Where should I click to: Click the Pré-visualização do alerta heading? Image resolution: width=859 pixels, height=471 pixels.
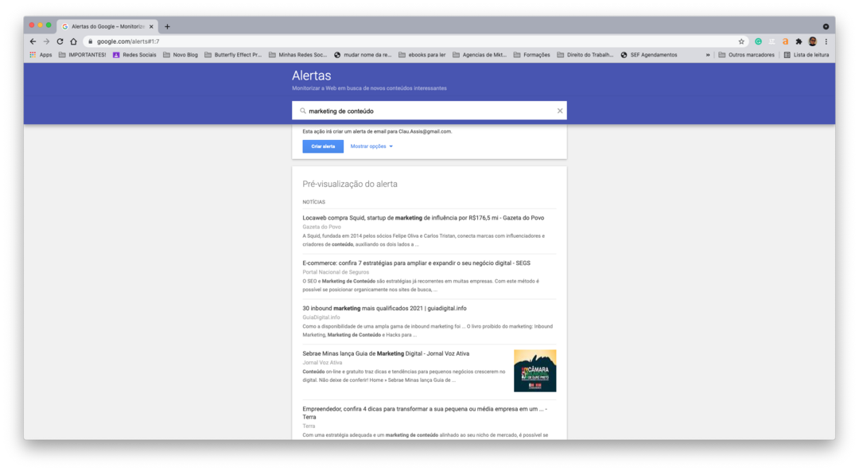click(350, 185)
